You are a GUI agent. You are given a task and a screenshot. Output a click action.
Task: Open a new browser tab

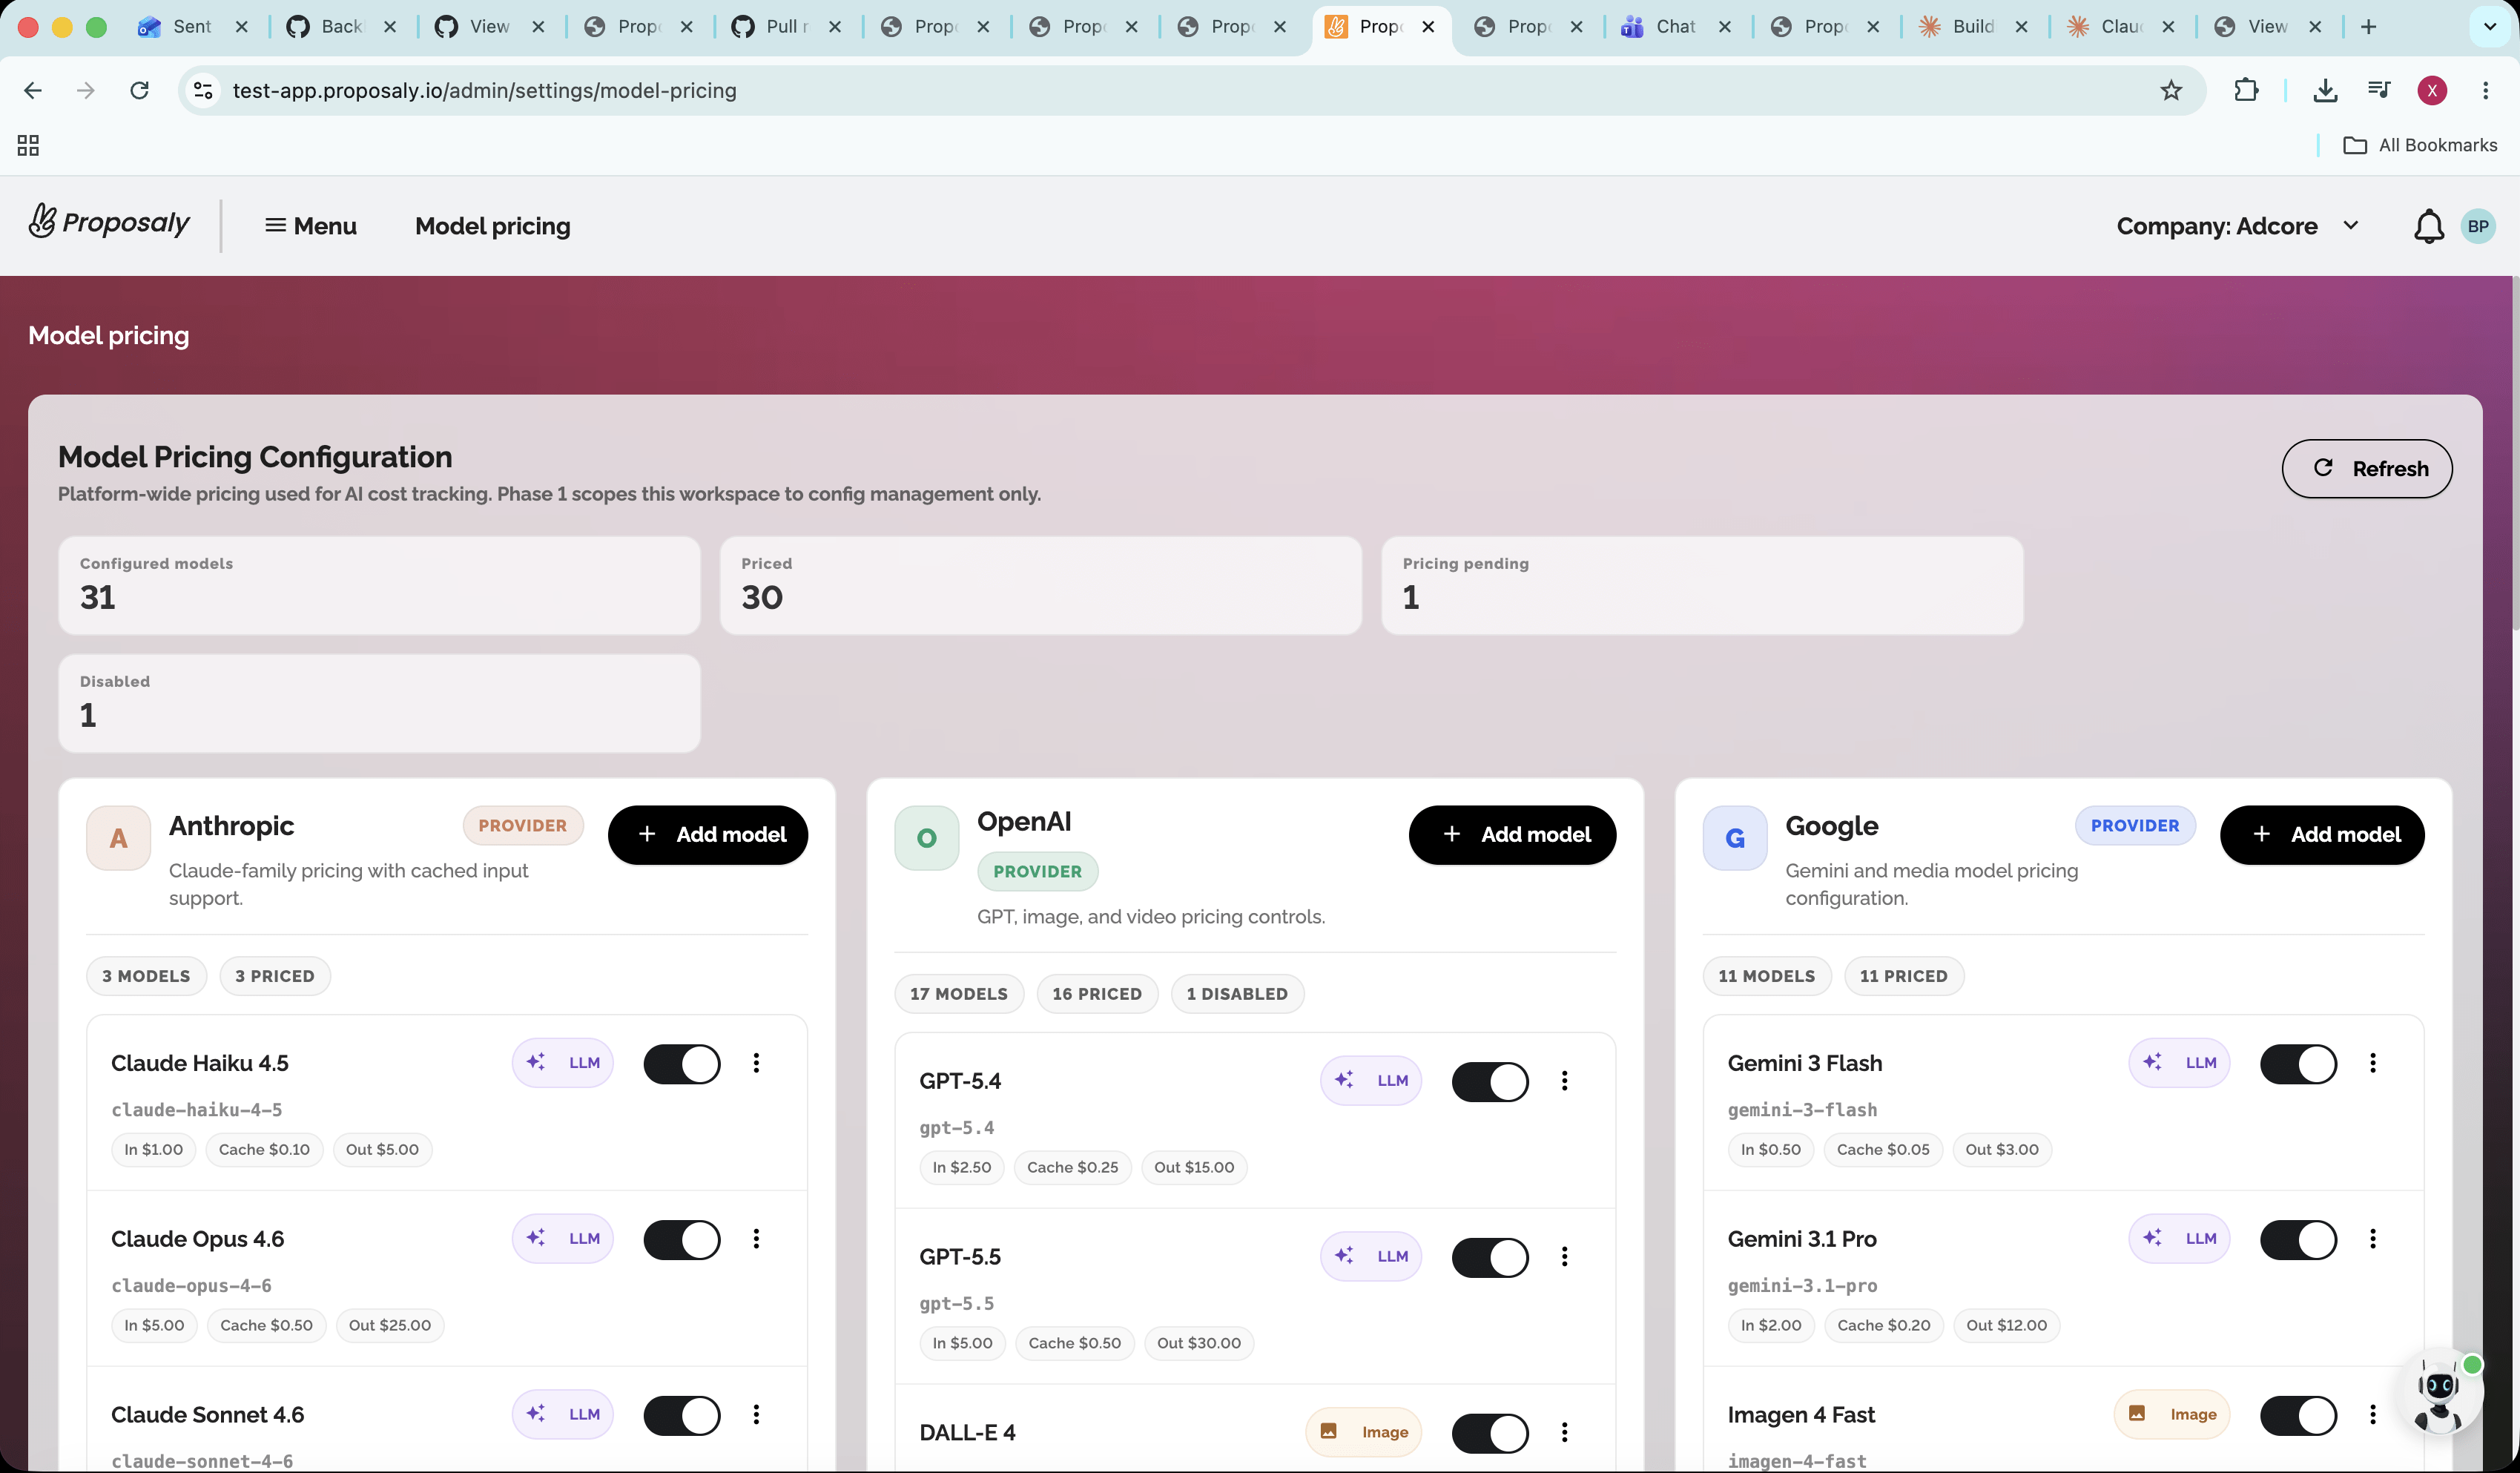point(2369,27)
